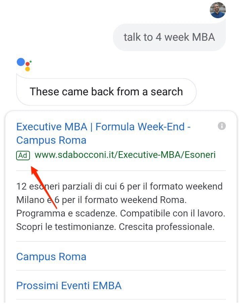Tap "These came back from a search" bubble
242x304 pixels.
(106, 92)
